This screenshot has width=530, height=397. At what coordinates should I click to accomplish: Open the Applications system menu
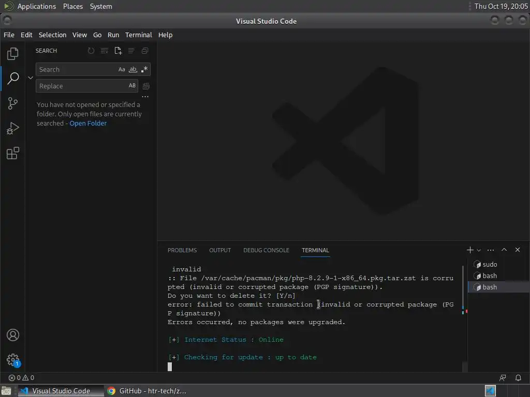click(x=37, y=6)
